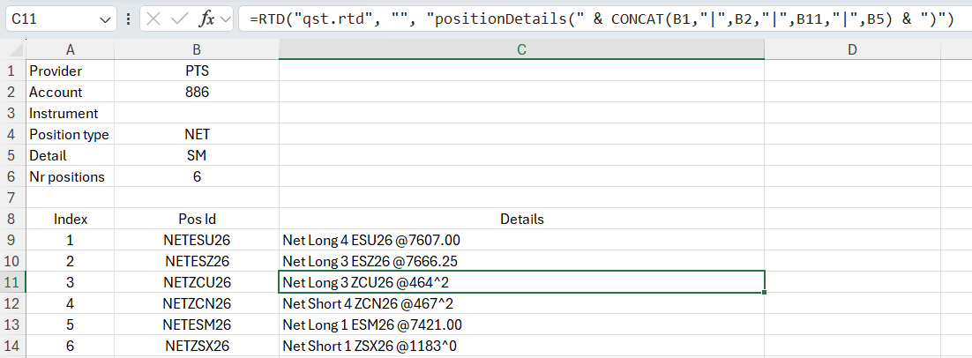Click the Provider label cell
Image resolution: width=972 pixels, height=358 pixels.
[x=70, y=71]
